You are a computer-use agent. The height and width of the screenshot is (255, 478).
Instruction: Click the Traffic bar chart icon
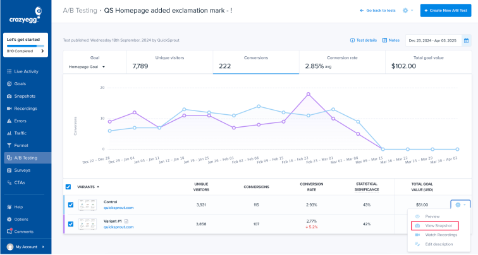pyautogui.click(x=9, y=133)
